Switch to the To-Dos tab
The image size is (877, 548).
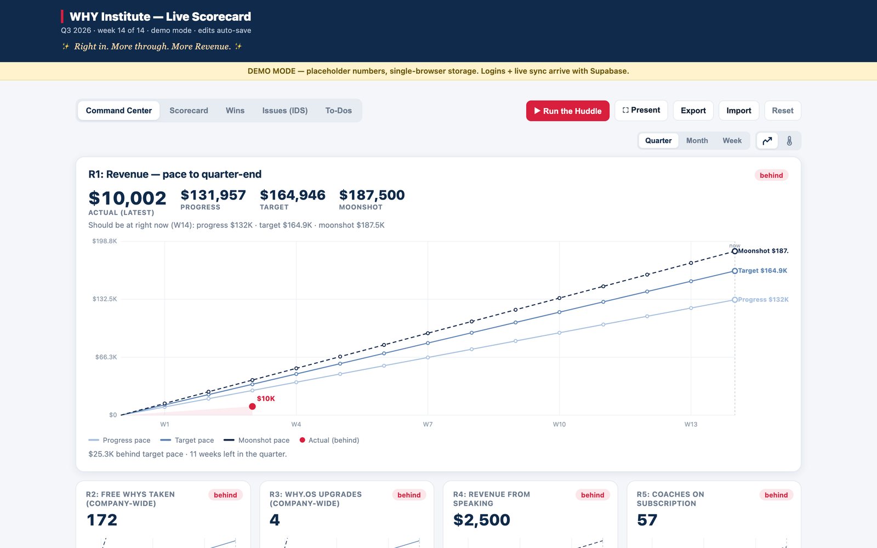[339, 111]
